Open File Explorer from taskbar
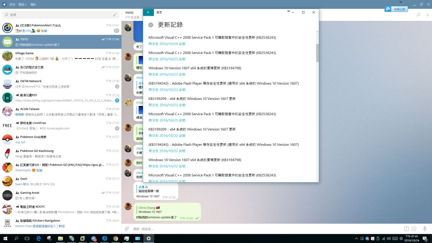The height and width of the screenshot is (243, 432). coord(60,239)
